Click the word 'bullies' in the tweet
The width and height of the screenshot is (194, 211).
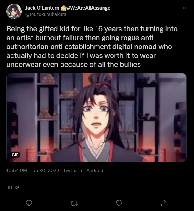[x=130, y=65]
